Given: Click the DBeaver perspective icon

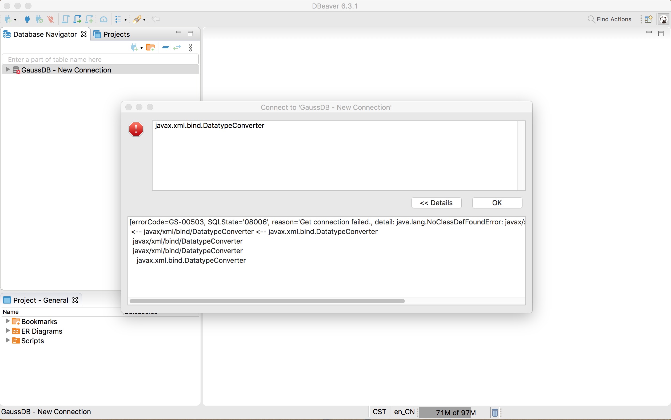Looking at the screenshot, I should click(x=664, y=19).
